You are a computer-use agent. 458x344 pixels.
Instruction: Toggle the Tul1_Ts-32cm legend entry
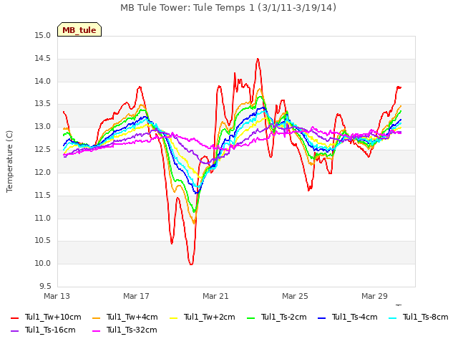coord(125,330)
